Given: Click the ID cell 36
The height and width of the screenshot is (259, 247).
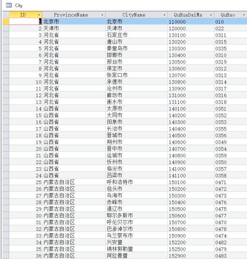Looking at the screenshot, I should tap(26, 255).
